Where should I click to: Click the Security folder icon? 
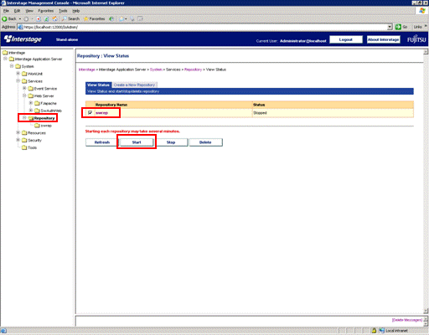coord(24,141)
